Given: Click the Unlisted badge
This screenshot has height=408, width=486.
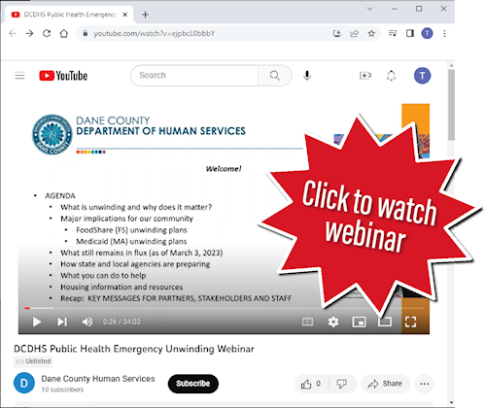Looking at the screenshot, I should tap(33, 361).
